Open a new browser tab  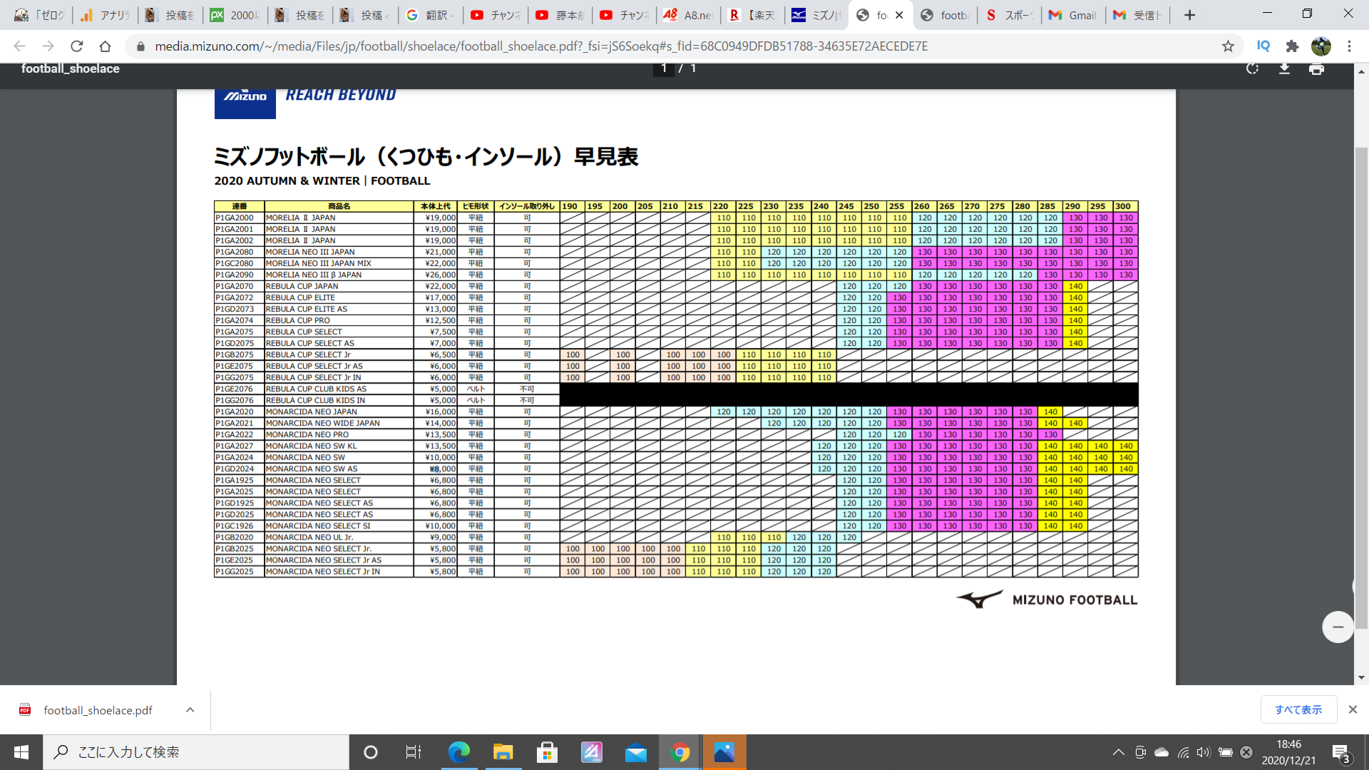click(1189, 15)
